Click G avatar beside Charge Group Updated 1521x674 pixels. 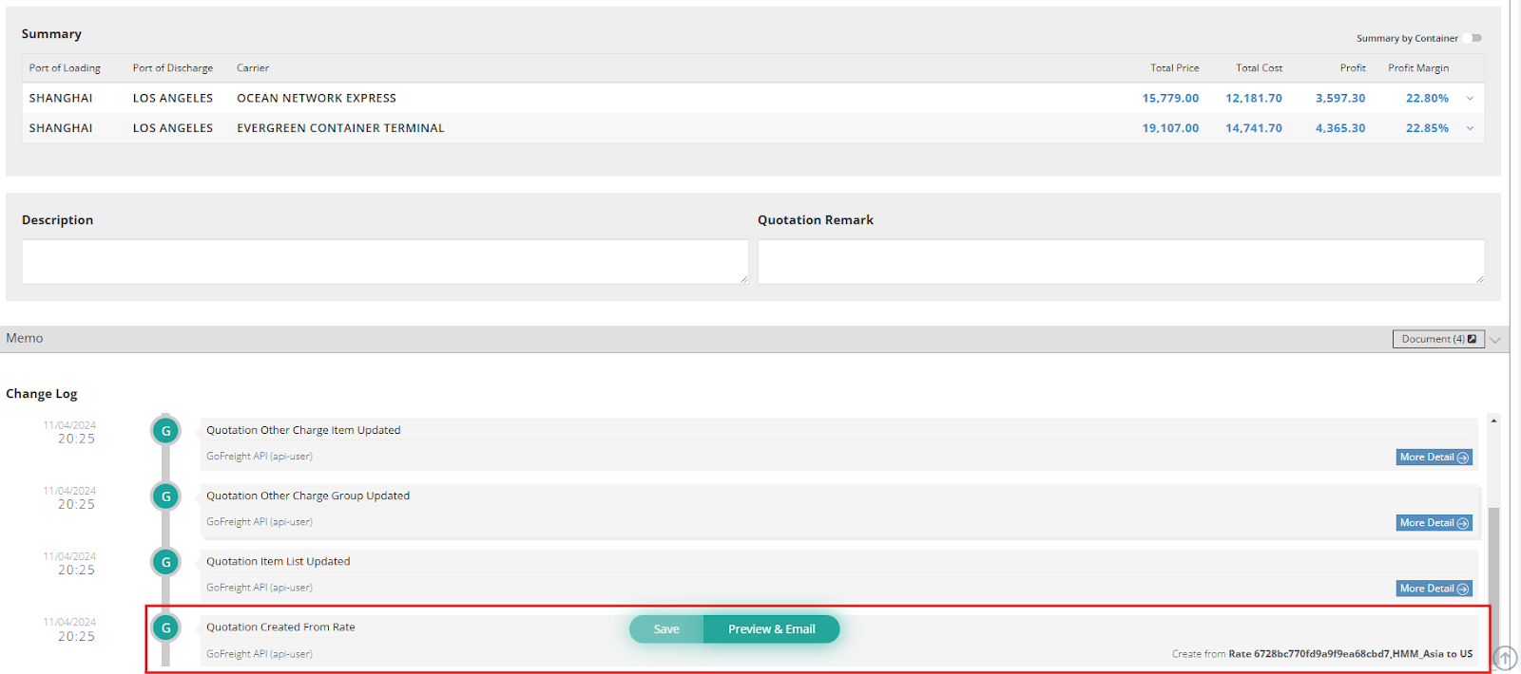click(x=165, y=496)
